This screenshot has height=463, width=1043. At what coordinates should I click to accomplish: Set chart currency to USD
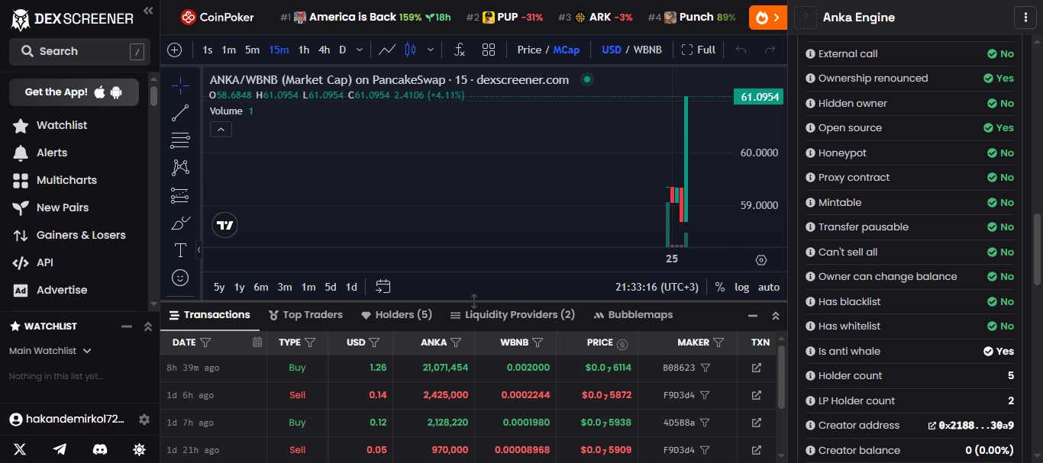[x=612, y=50]
